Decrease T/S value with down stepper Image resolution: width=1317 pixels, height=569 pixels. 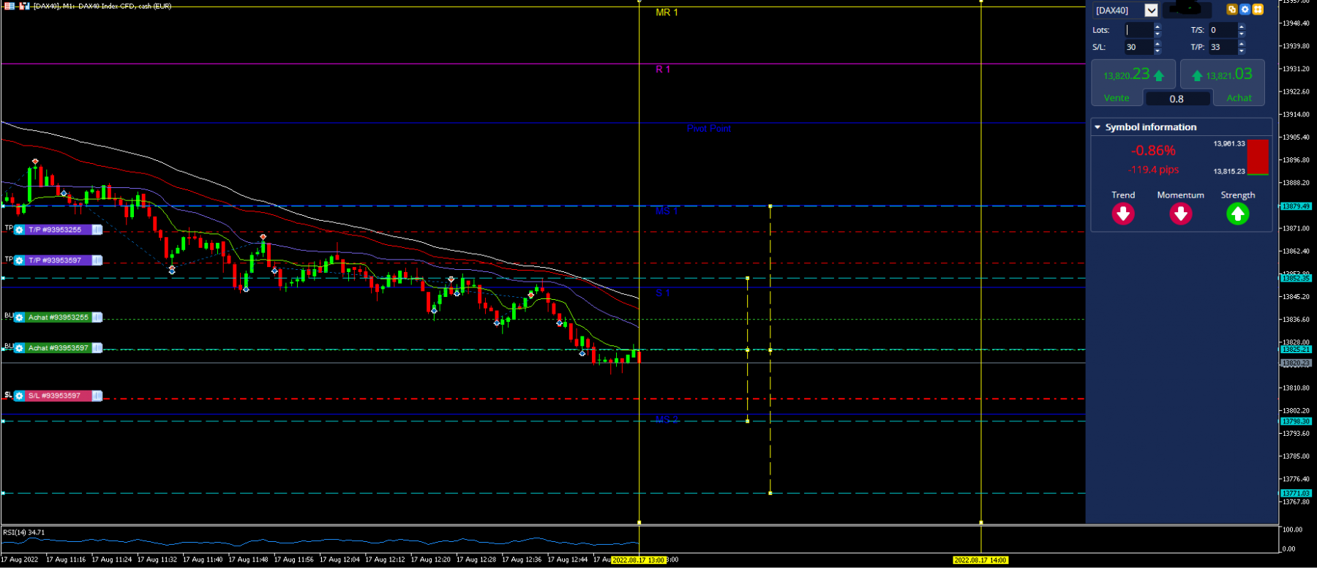coord(1242,34)
